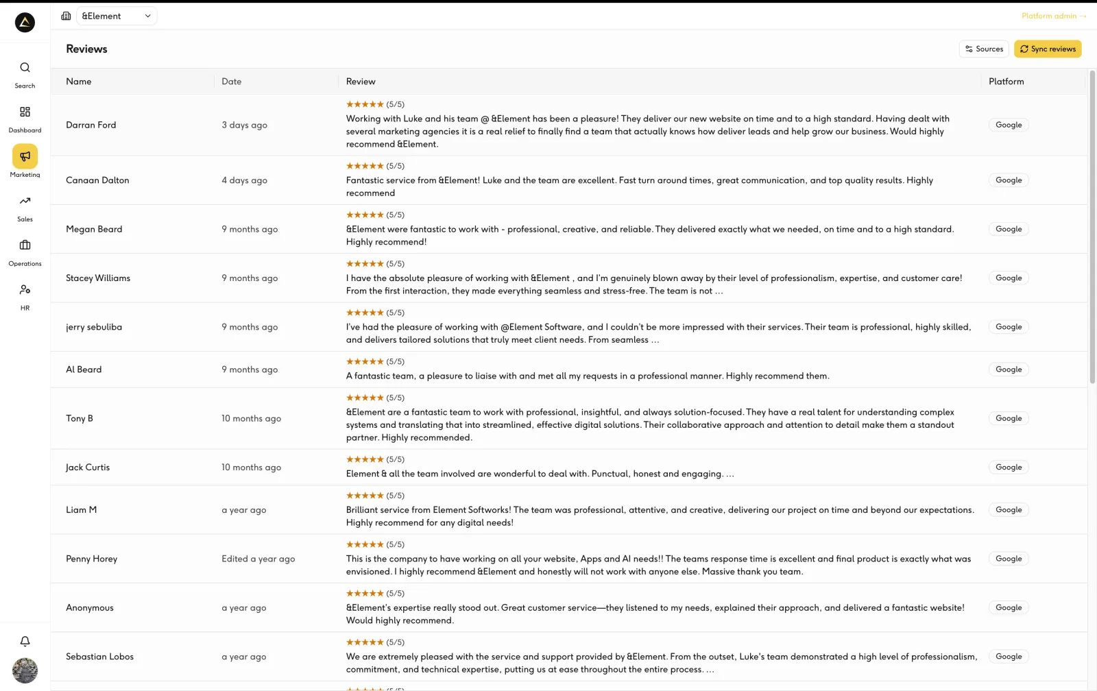Click Sync reviews button
The height and width of the screenshot is (691, 1097).
coord(1048,49)
